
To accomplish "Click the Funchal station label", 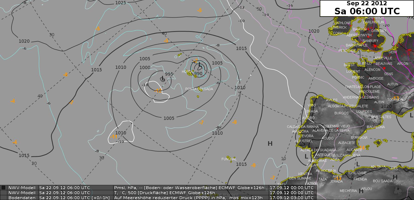I will 229,159.
